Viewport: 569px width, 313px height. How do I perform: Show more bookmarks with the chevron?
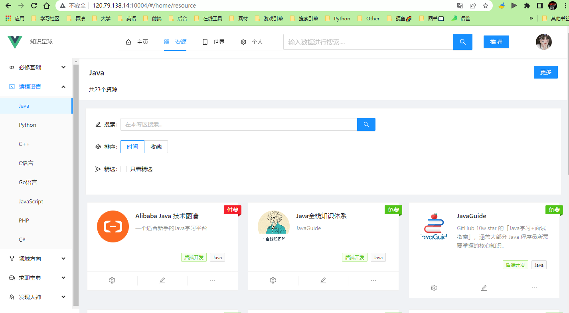pyautogui.click(x=531, y=18)
